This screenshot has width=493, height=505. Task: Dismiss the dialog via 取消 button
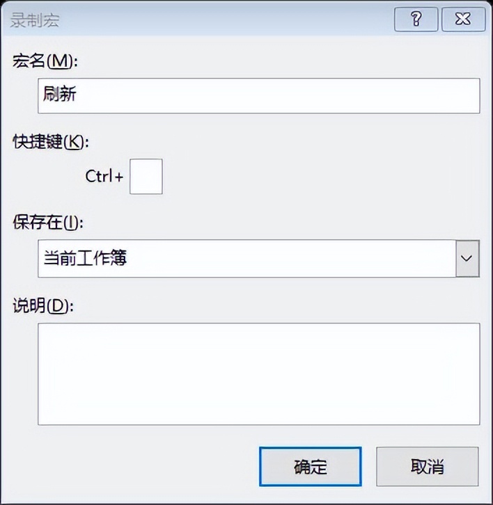point(428,466)
